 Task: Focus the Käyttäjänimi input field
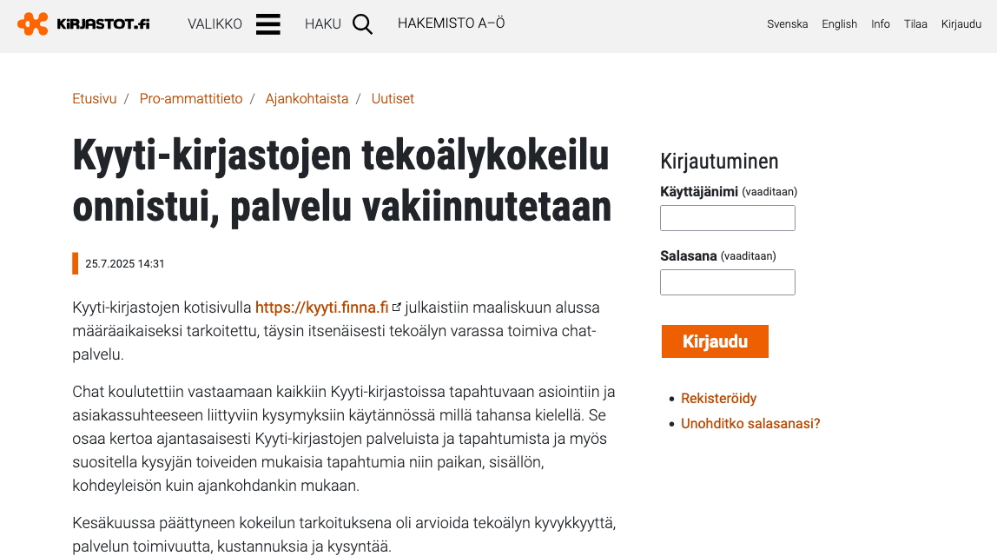pyautogui.click(x=728, y=218)
